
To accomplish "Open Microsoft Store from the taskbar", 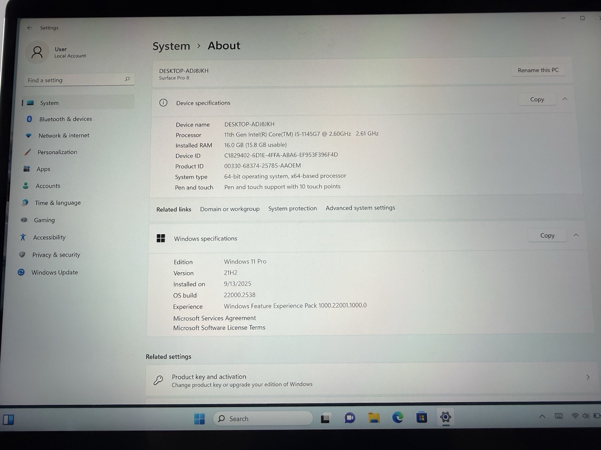I will tap(421, 417).
